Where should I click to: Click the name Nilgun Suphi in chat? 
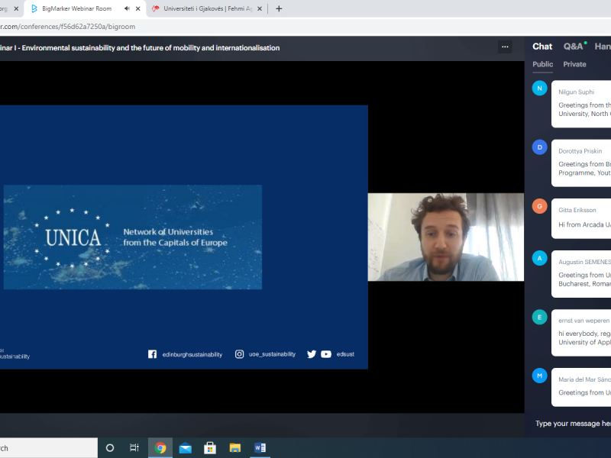tap(576, 92)
